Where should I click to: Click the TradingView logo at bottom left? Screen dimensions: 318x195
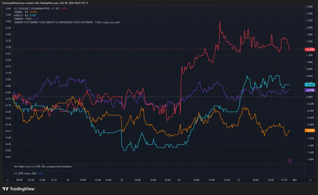[18, 189]
